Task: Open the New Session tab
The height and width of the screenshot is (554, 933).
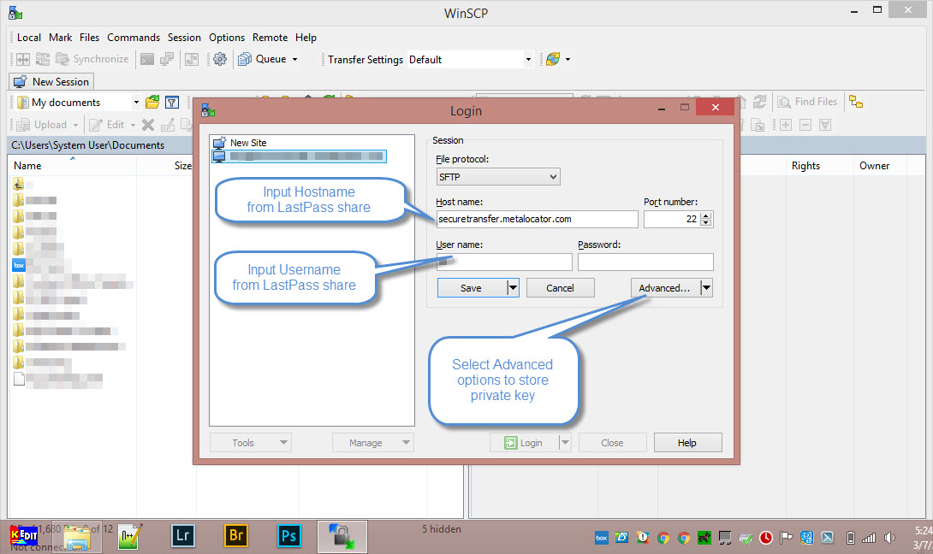Action: [x=51, y=81]
